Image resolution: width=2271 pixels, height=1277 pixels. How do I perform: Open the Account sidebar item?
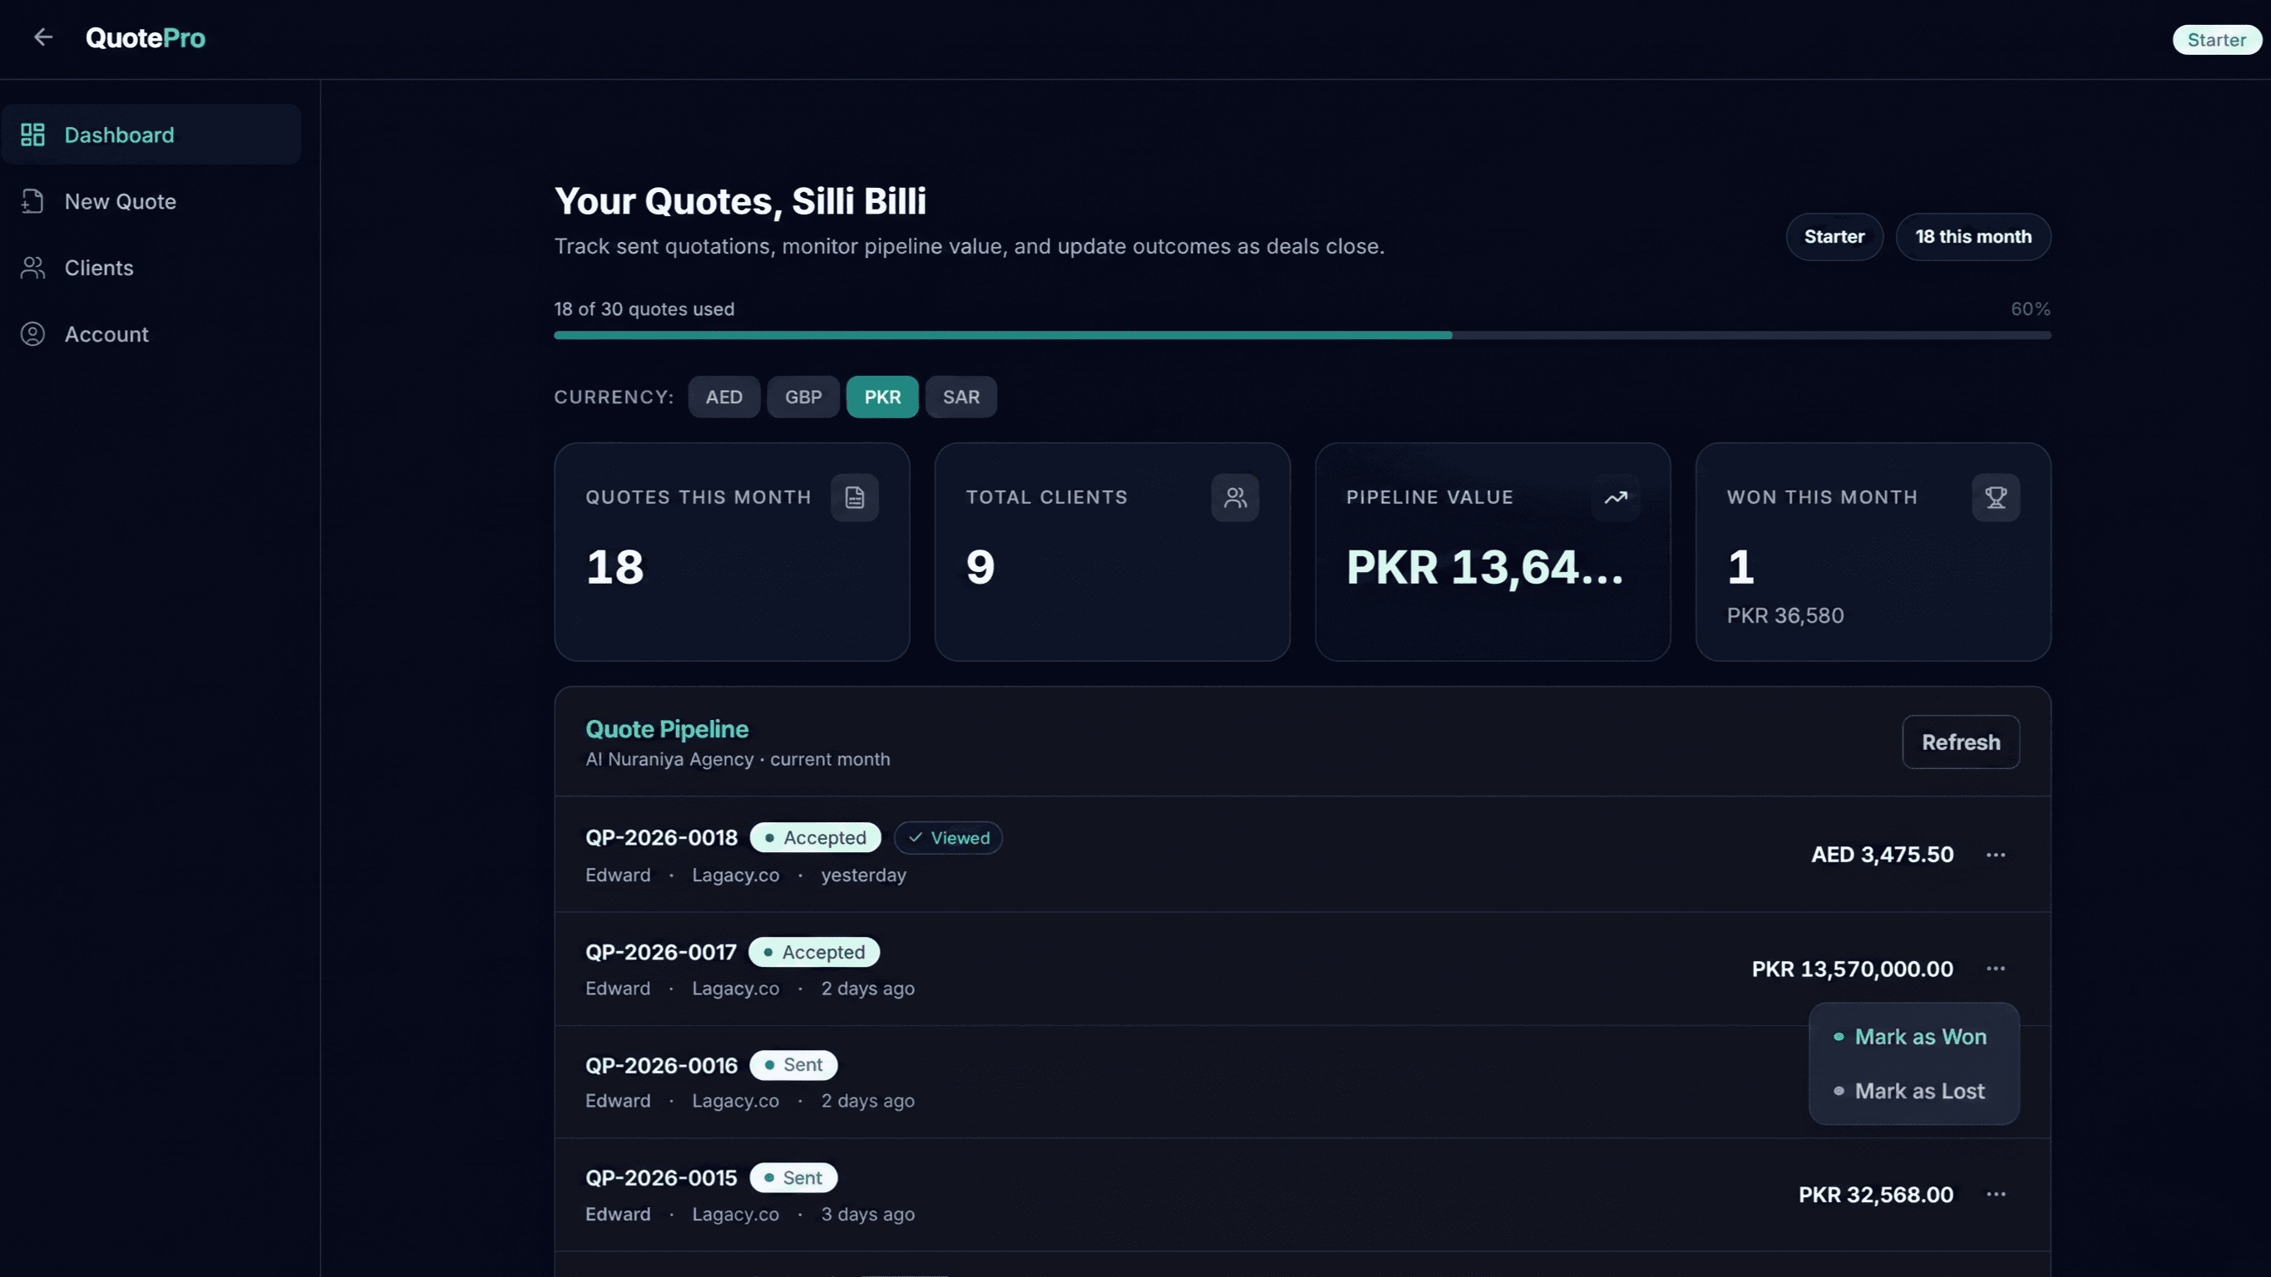[151, 334]
